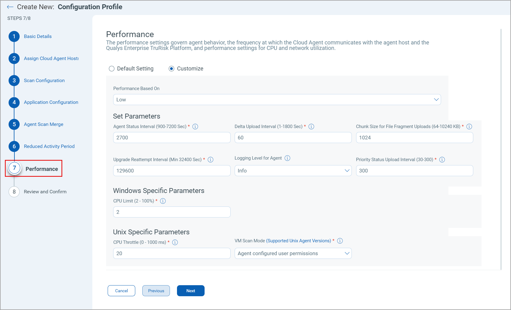Click the back arrow beside Create New
The width and height of the screenshot is (511, 310).
coord(10,7)
